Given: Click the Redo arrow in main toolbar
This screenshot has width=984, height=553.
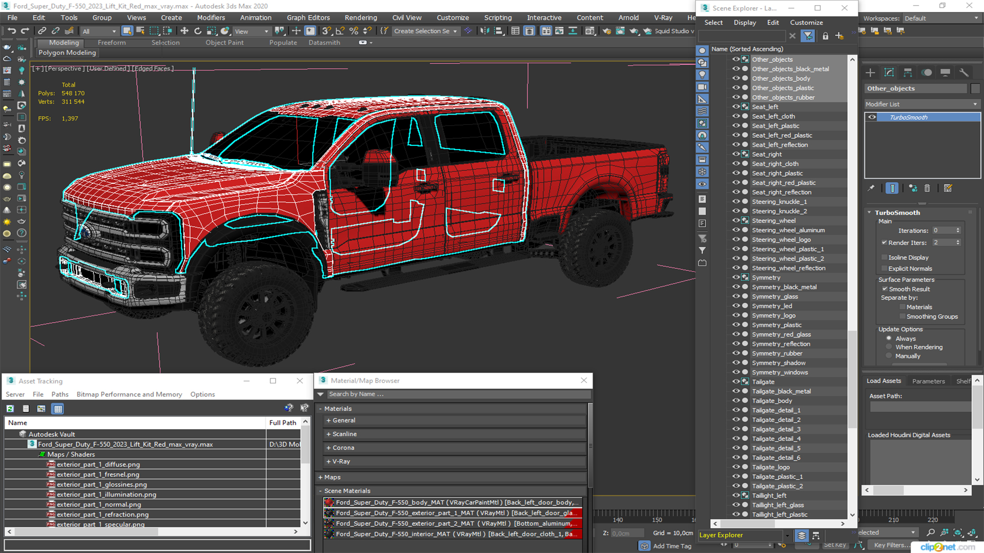Looking at the screenshot, I should 24,31.
